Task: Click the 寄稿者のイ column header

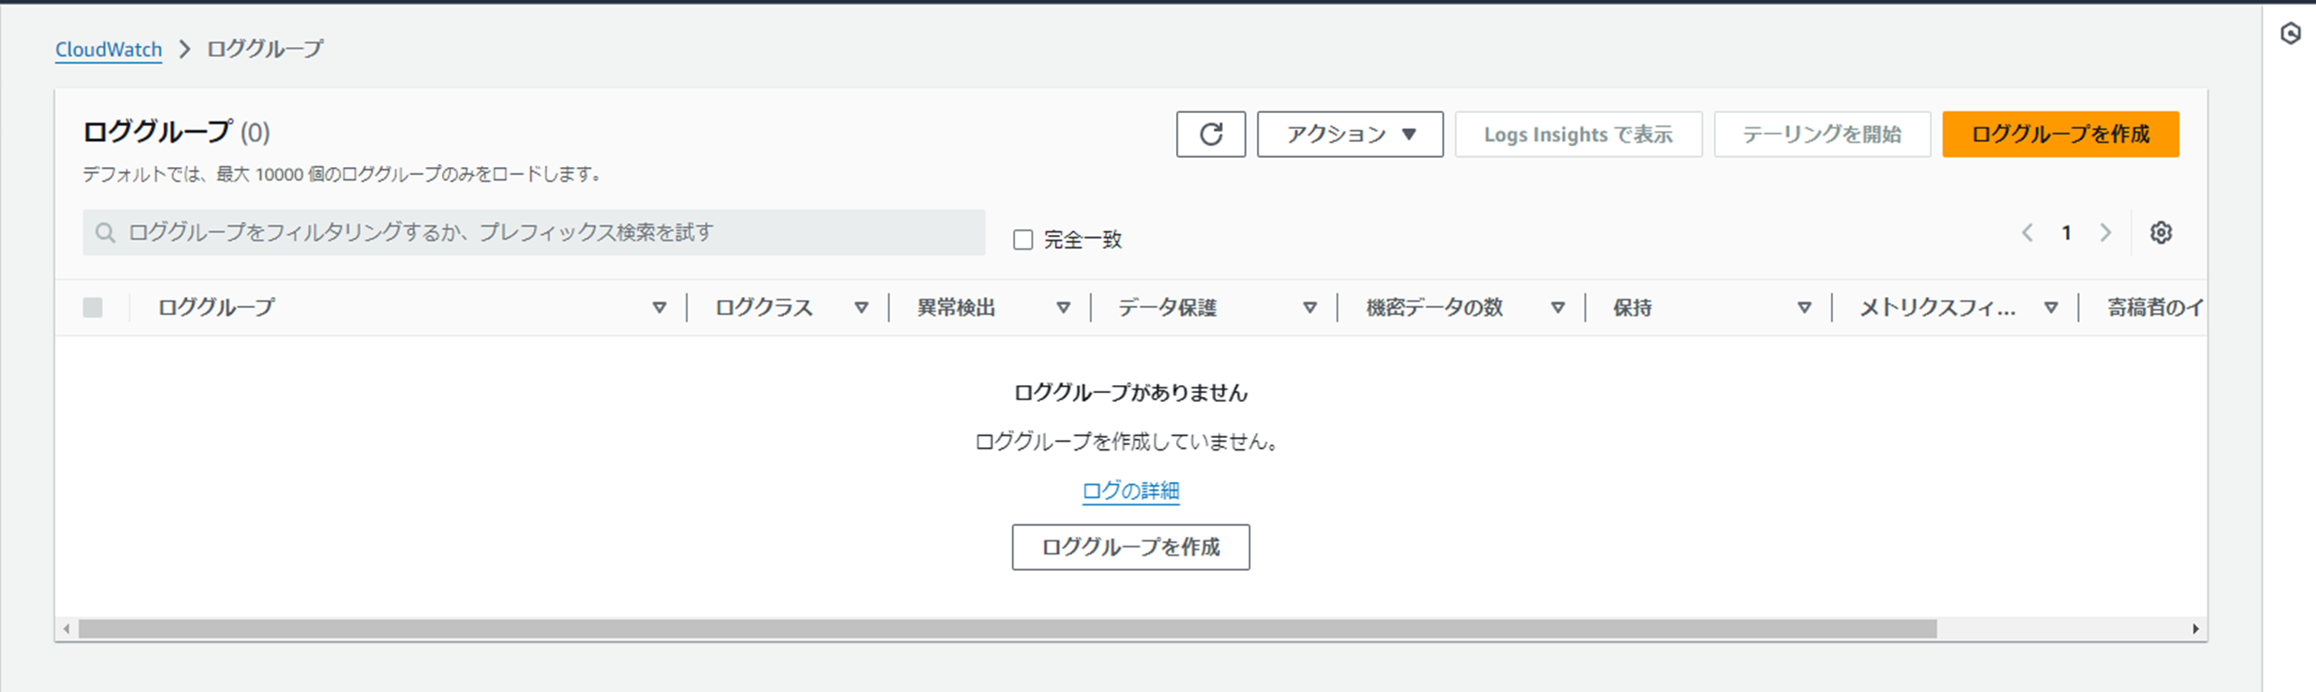Action: point(2154,307)
